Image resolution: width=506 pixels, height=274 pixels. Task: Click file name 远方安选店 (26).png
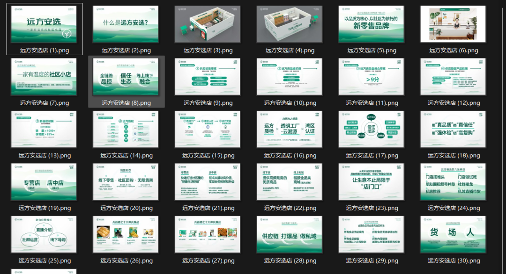pos(126,261)
